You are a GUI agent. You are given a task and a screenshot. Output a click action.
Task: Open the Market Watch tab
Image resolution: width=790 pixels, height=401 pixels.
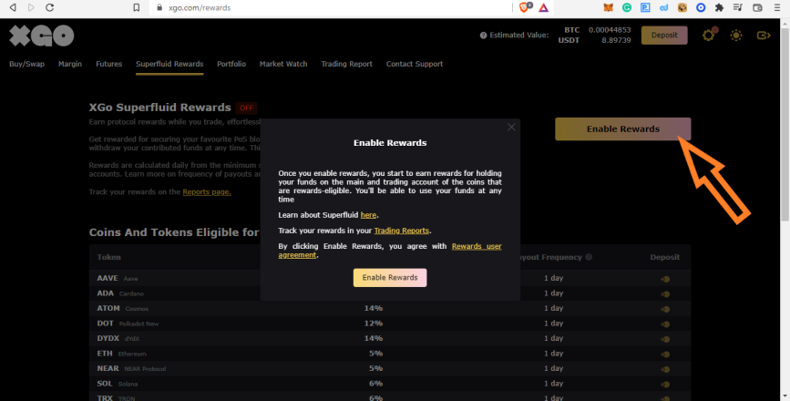click(x=283, y=64)
